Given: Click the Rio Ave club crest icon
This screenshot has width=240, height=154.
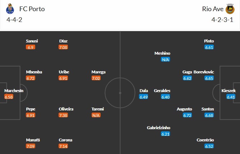Looking at the screenshot, I should coord(230,8).
